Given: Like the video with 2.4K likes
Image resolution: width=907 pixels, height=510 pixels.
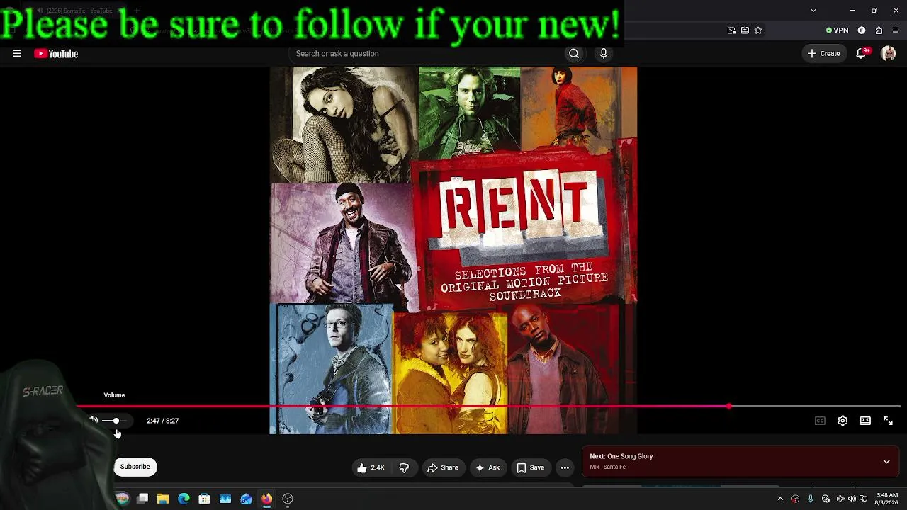Looking at the screenshot, I should 371,467.
